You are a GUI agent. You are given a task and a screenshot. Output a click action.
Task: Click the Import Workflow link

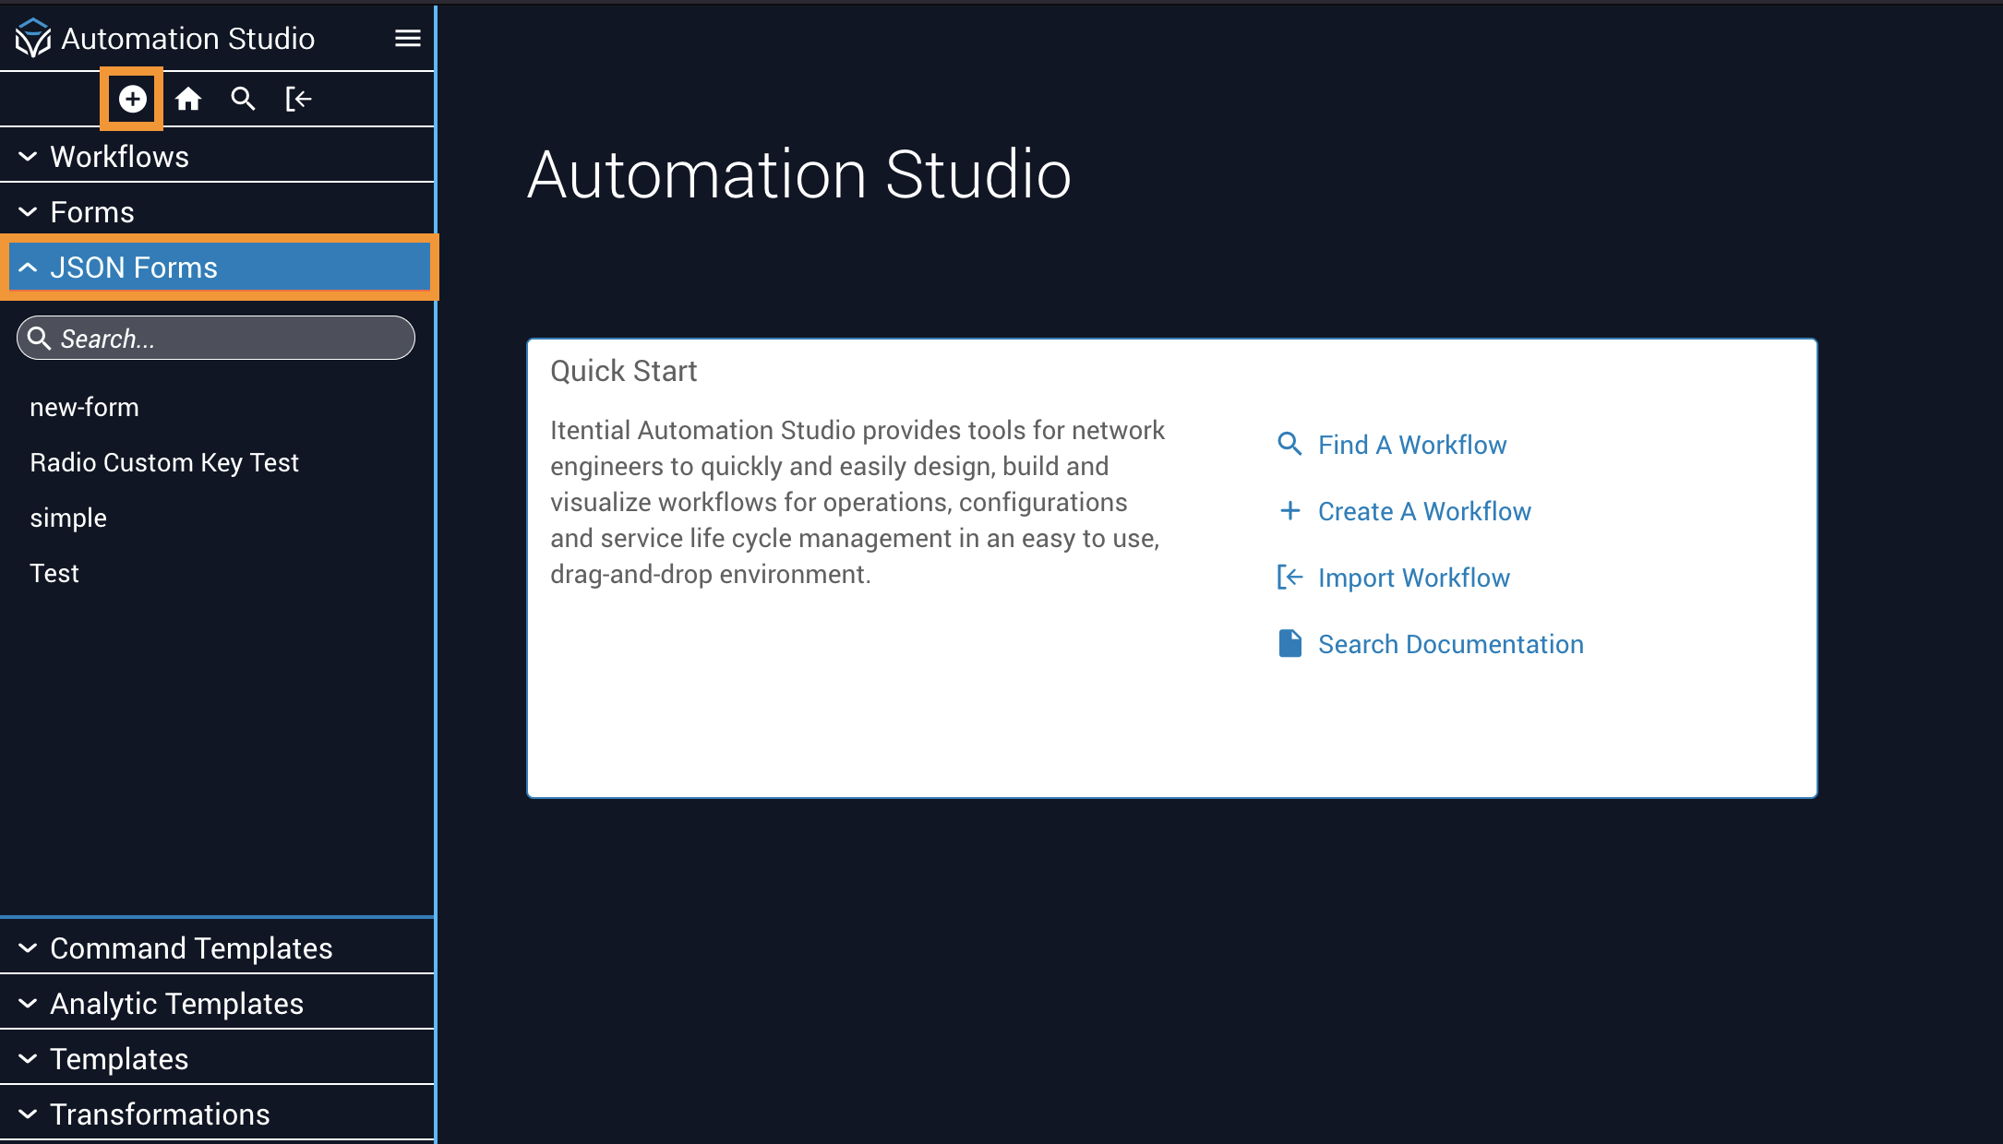[1413, 578]
